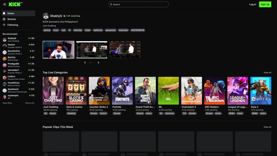Select the geoguesser tag
This screenshot has width=277, height=156.
pyautogui.click(x=110, y=30)
